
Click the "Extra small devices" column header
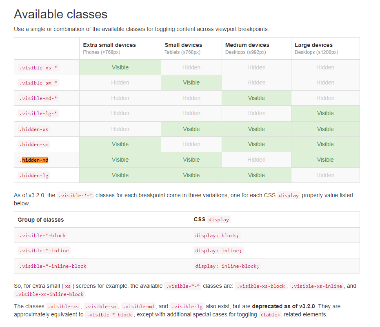click(x=109, y=45)
